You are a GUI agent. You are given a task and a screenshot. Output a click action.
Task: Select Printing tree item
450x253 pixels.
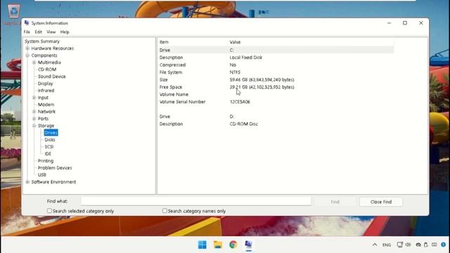point(46,161)
